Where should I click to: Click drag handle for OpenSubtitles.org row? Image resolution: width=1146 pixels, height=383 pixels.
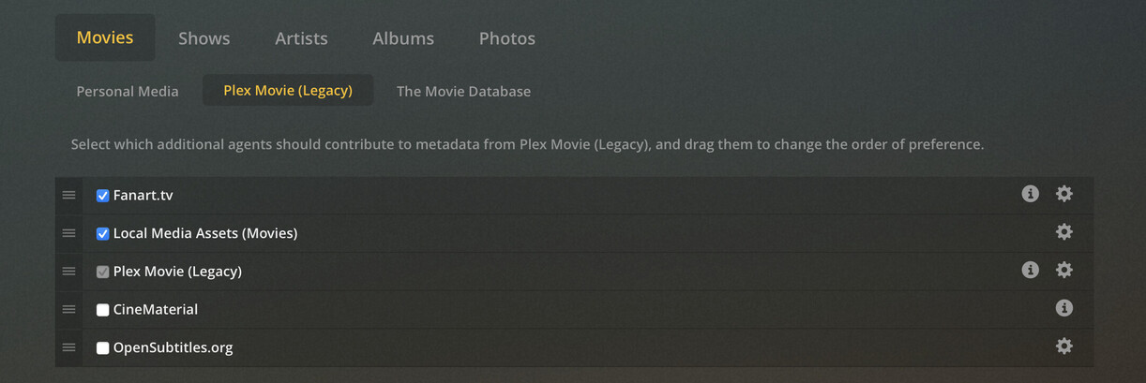tap(68, 347)
